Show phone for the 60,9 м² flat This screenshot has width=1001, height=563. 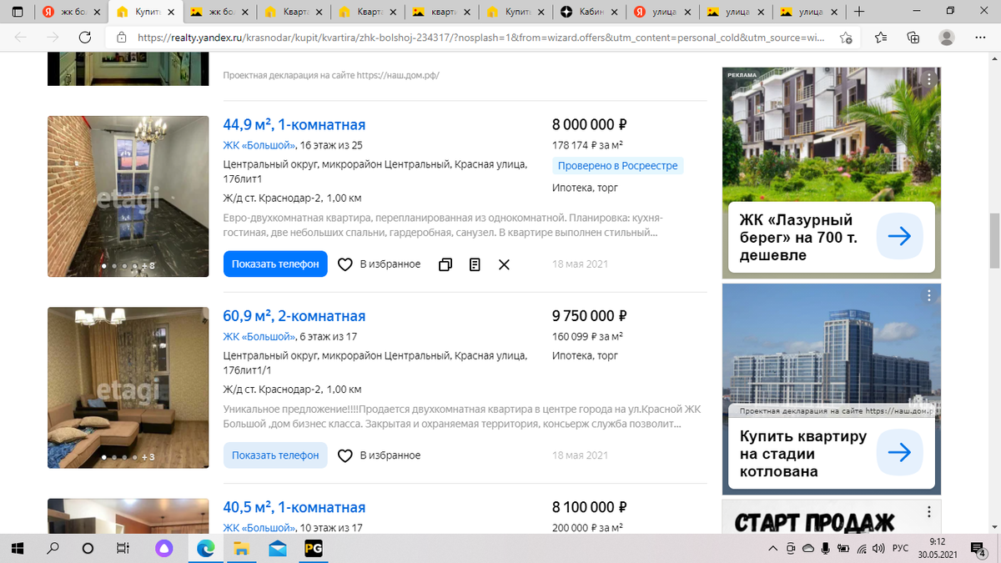pos(275,455)
